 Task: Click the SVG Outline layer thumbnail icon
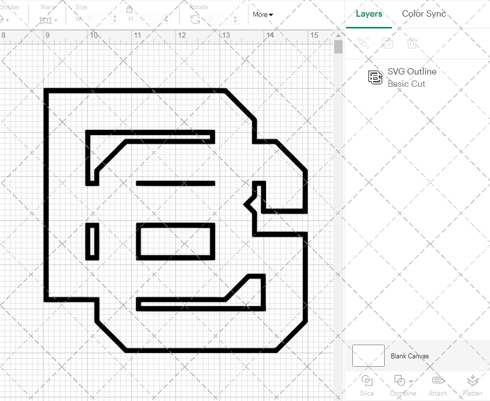tap(374, 77)
